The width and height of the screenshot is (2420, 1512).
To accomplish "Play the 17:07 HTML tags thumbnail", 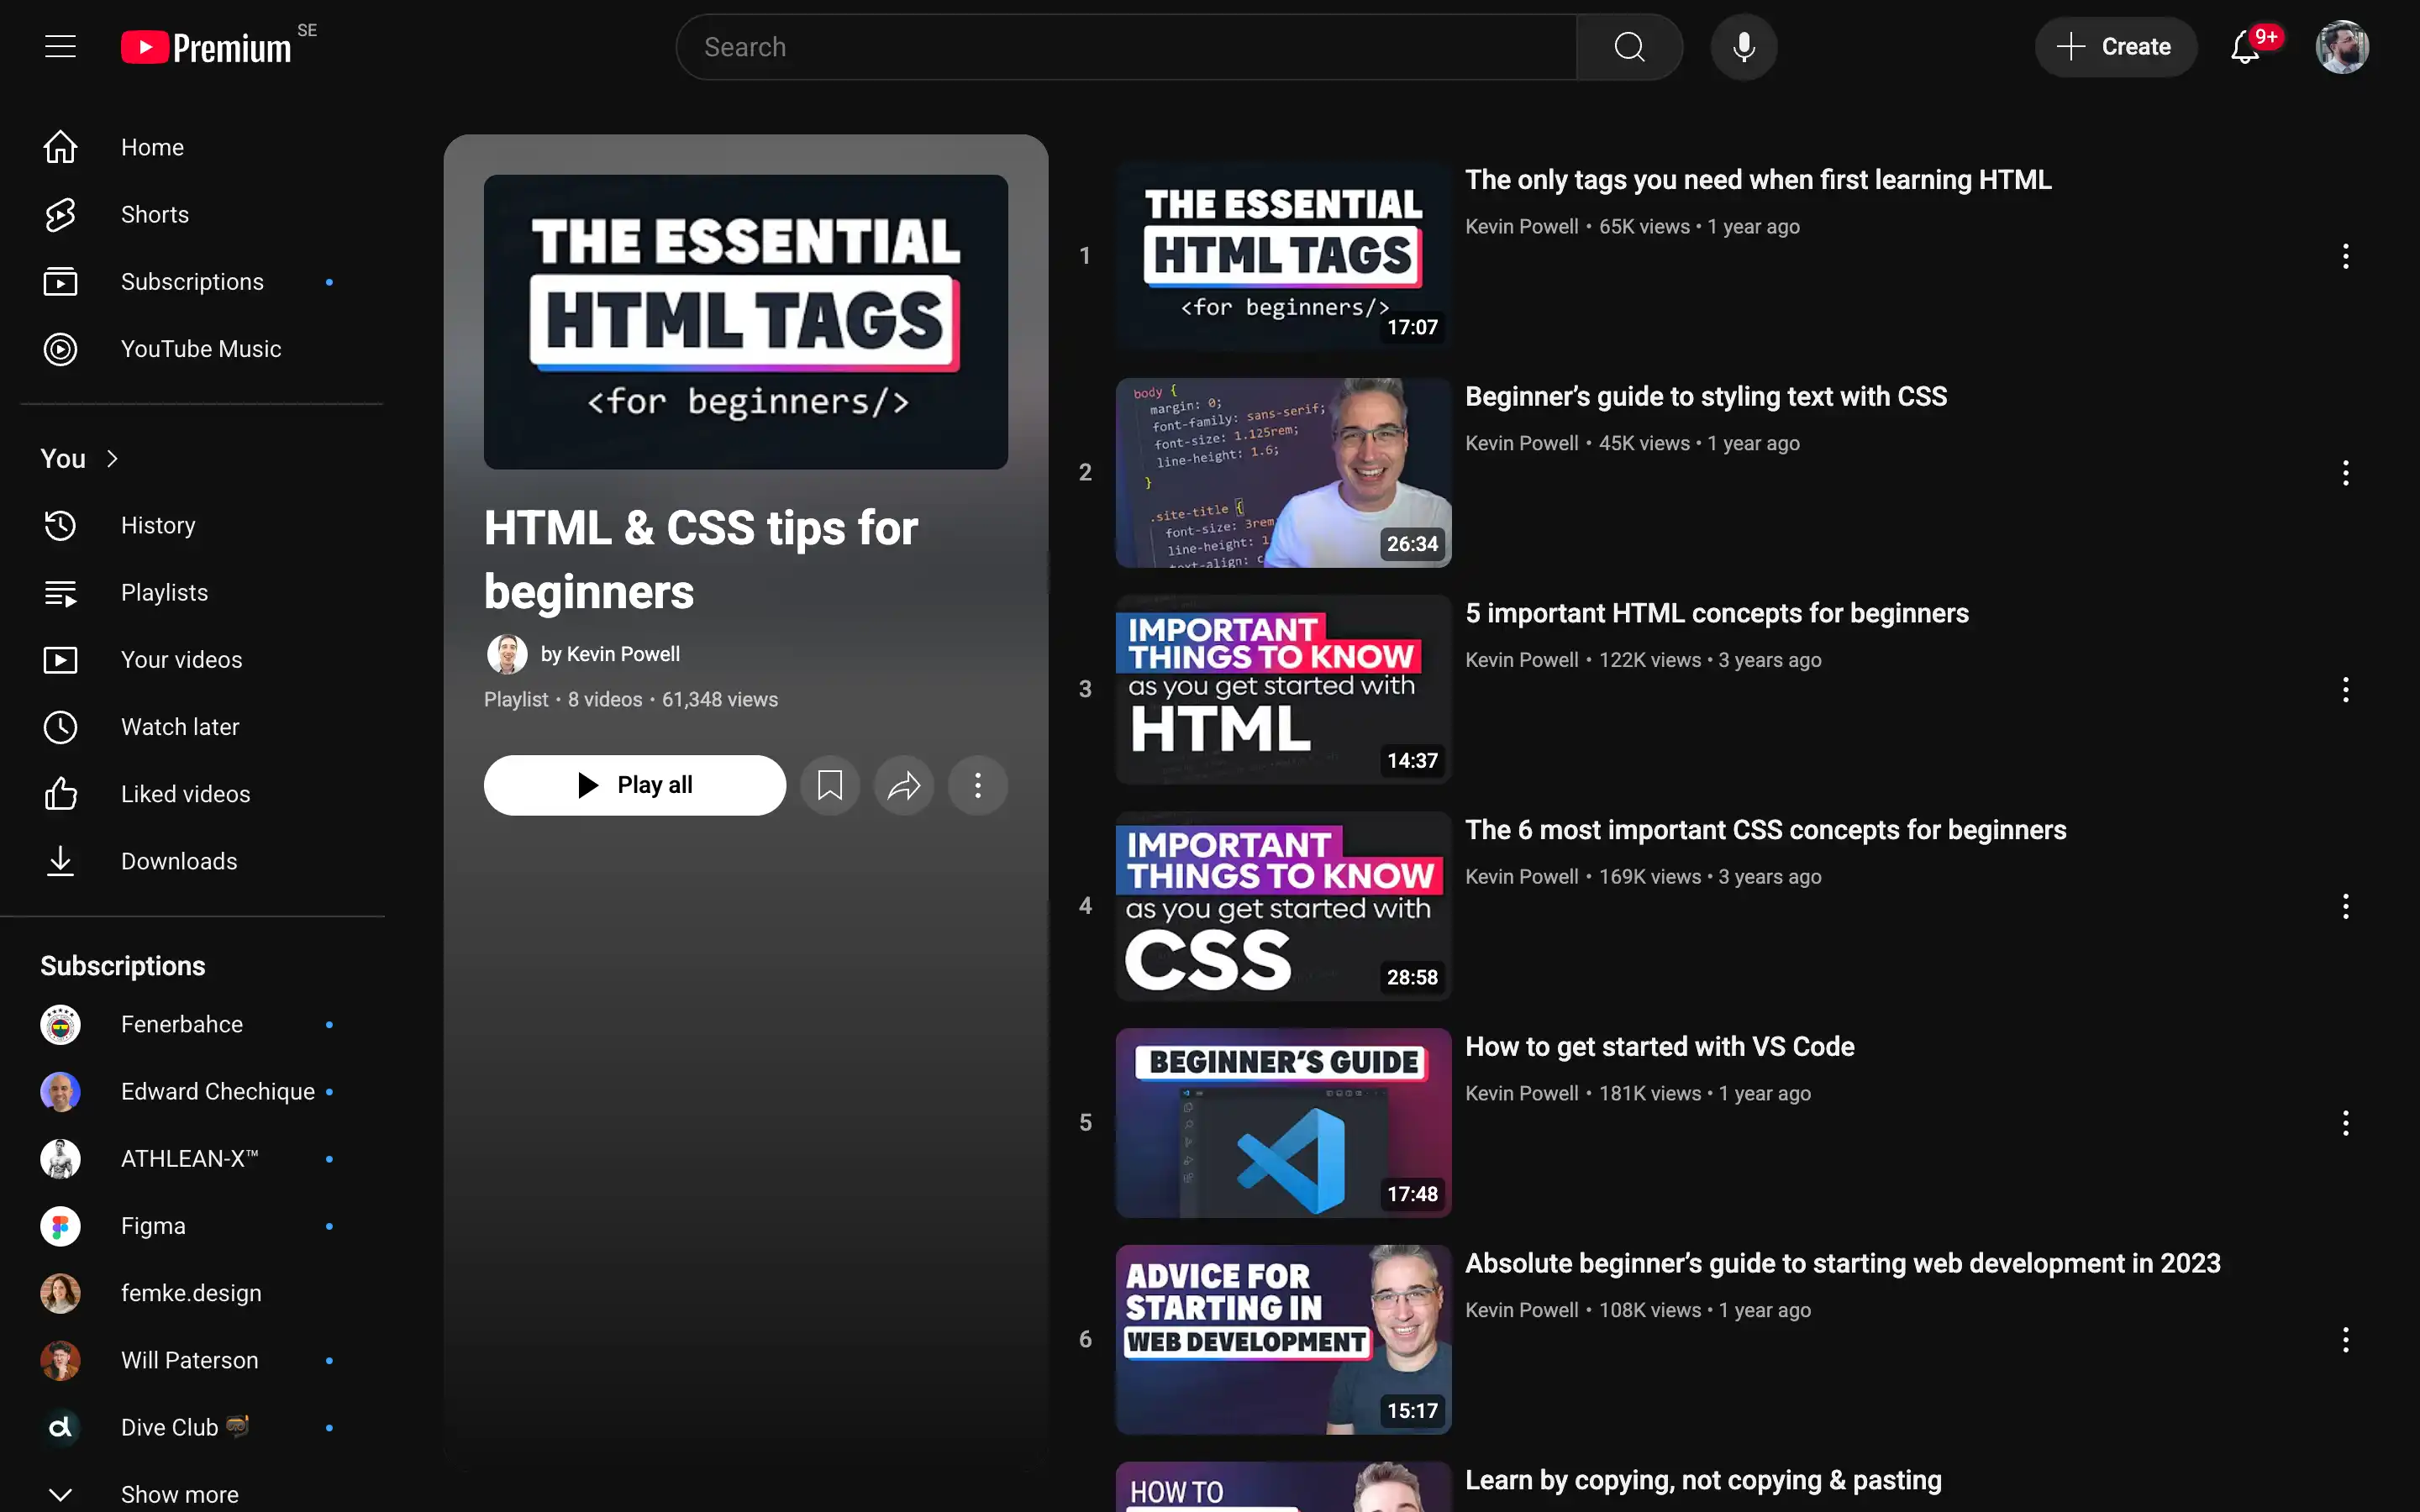I will click(x=1283, y=256).
